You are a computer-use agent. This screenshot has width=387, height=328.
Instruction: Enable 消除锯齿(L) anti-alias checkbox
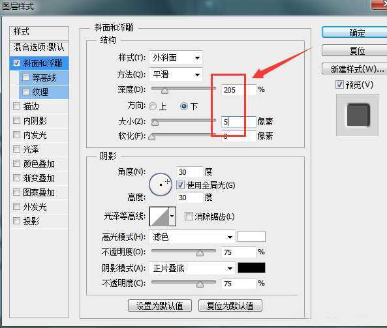tap(189, 216)
